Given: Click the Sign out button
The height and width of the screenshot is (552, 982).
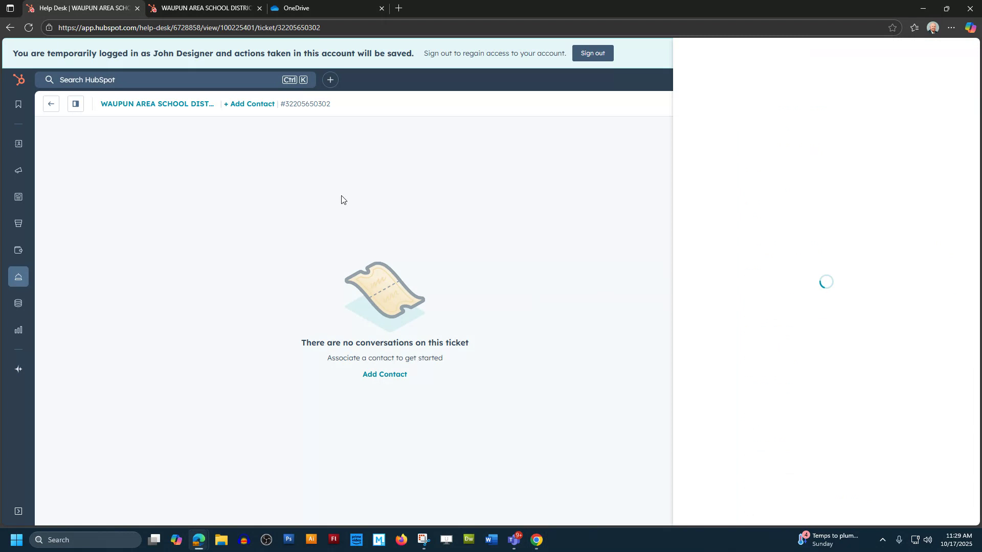Looking at the screenshot, I should click(x=592, y=53).
